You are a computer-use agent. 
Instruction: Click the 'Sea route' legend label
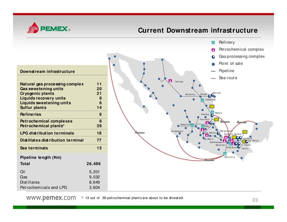click(x=228, y=78)
